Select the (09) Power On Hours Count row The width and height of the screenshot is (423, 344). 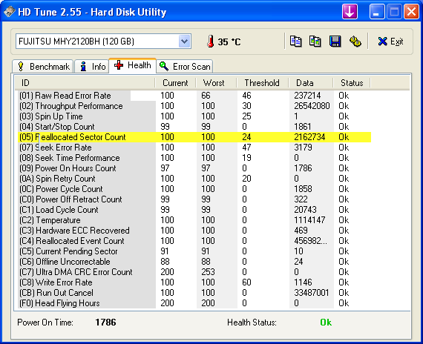point(194,168)
